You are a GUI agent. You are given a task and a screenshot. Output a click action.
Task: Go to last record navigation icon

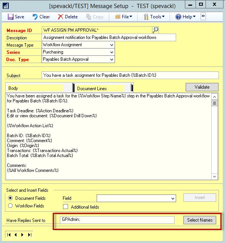tap(30, 235)
